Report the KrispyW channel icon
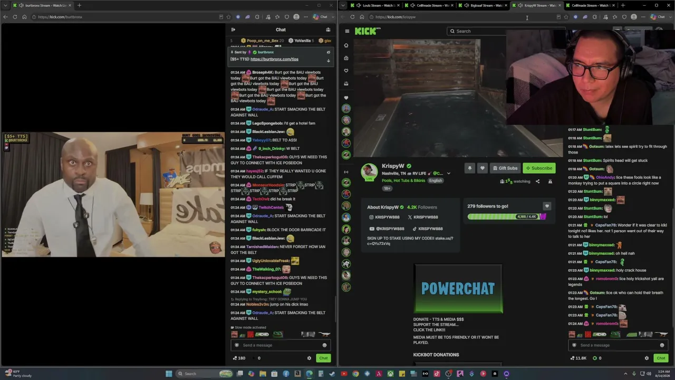This screenshot has width=675, height=380. point(550,182)
